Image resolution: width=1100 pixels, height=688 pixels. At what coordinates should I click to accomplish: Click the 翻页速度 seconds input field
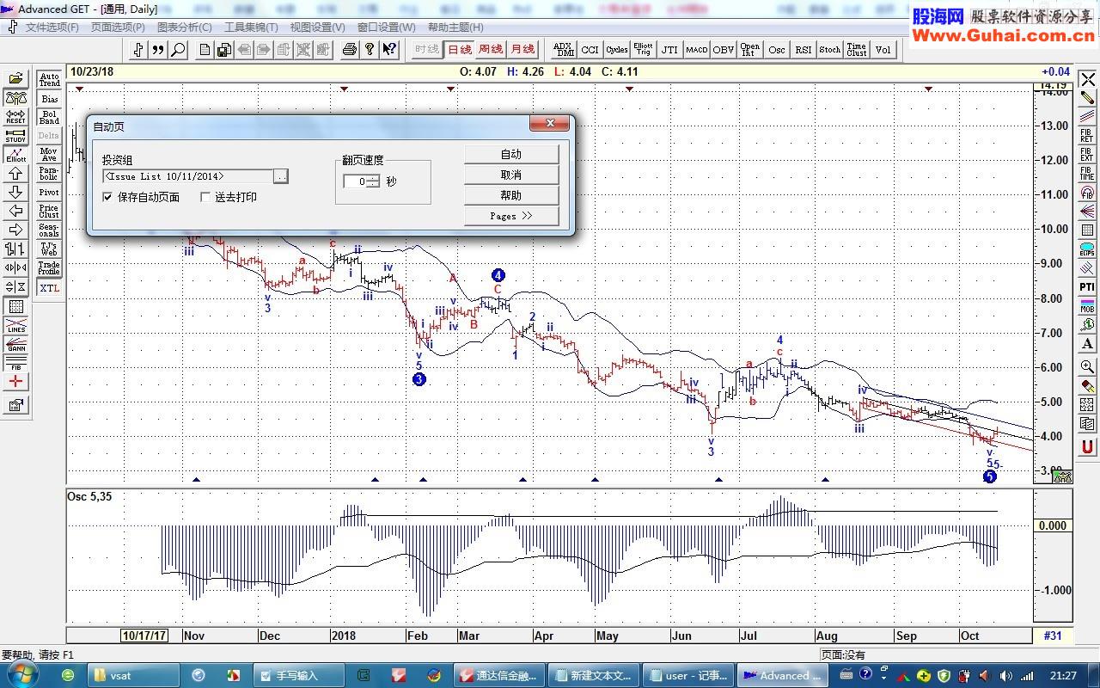pos(354,181)
